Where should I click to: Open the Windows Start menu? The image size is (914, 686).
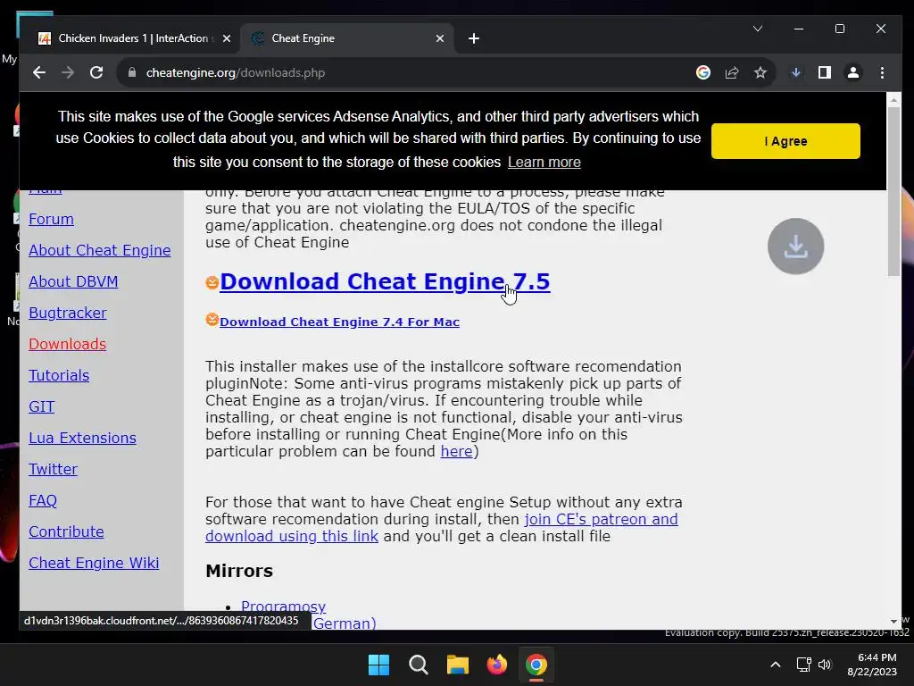point(378,665)
